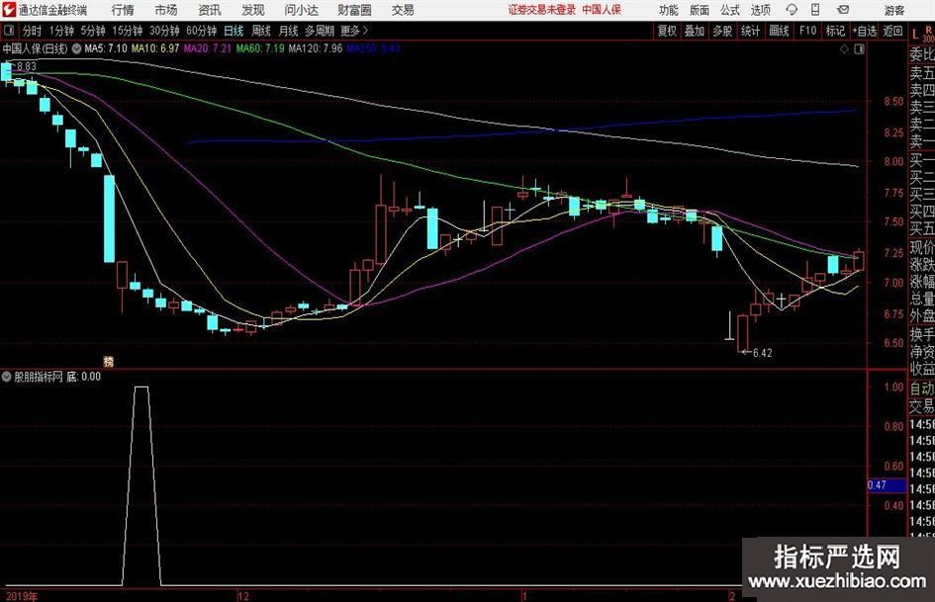Open the mail message icon

click(843, 10)
